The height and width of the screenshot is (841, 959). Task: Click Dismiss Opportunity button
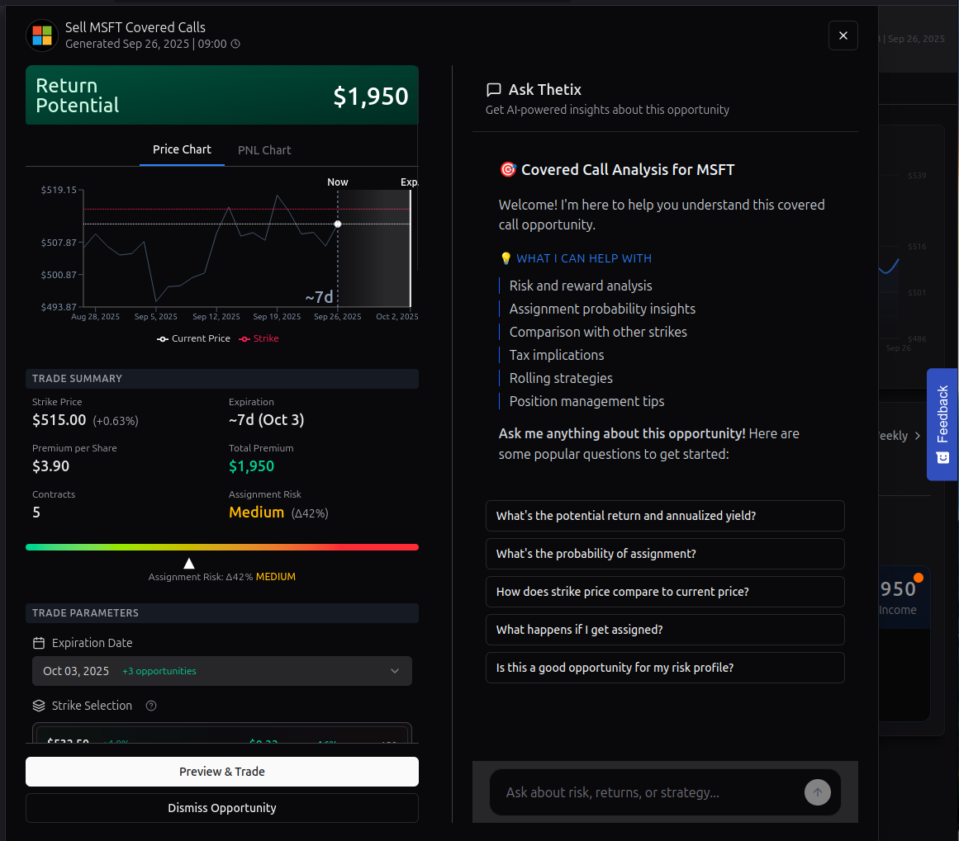tap(221, 808)
